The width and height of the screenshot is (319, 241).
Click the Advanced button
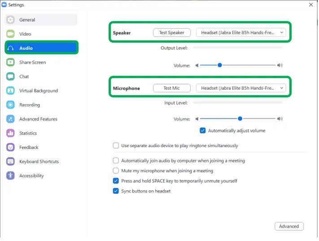click(x=289, y=226)
